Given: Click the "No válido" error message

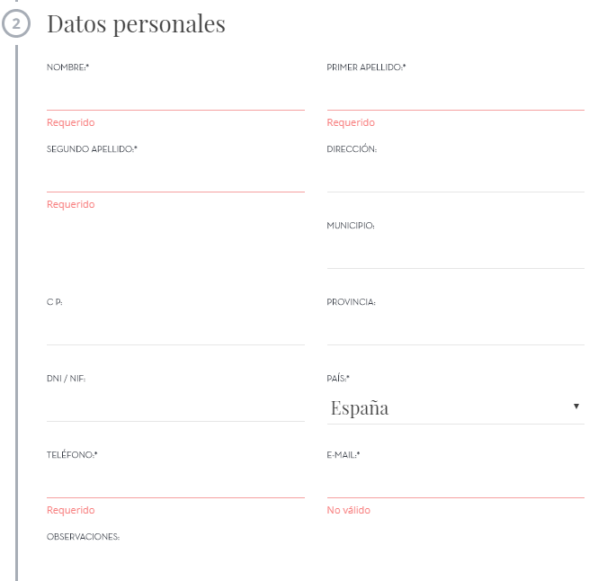Looking at the screenshot, I should coord(349,510).
